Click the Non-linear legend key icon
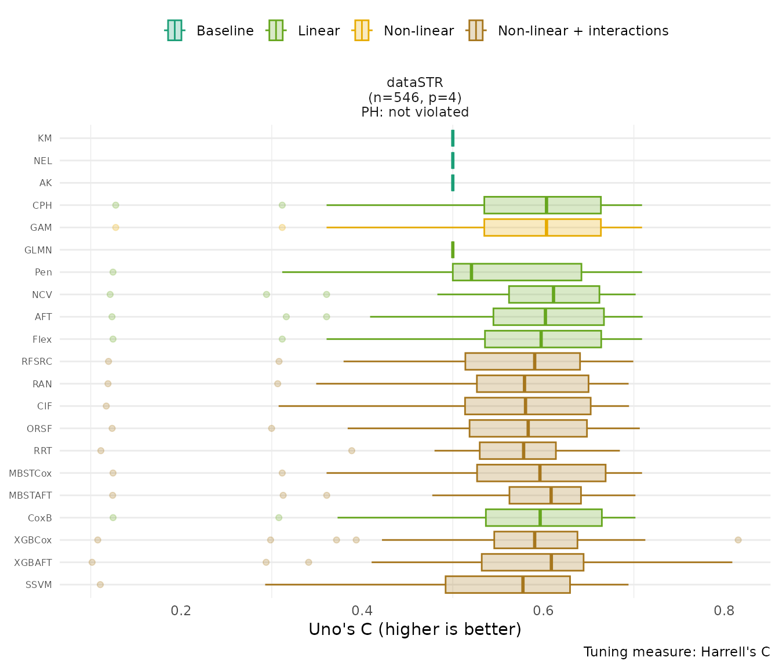The width and height of the screenshot is (779, 668). 361,31
